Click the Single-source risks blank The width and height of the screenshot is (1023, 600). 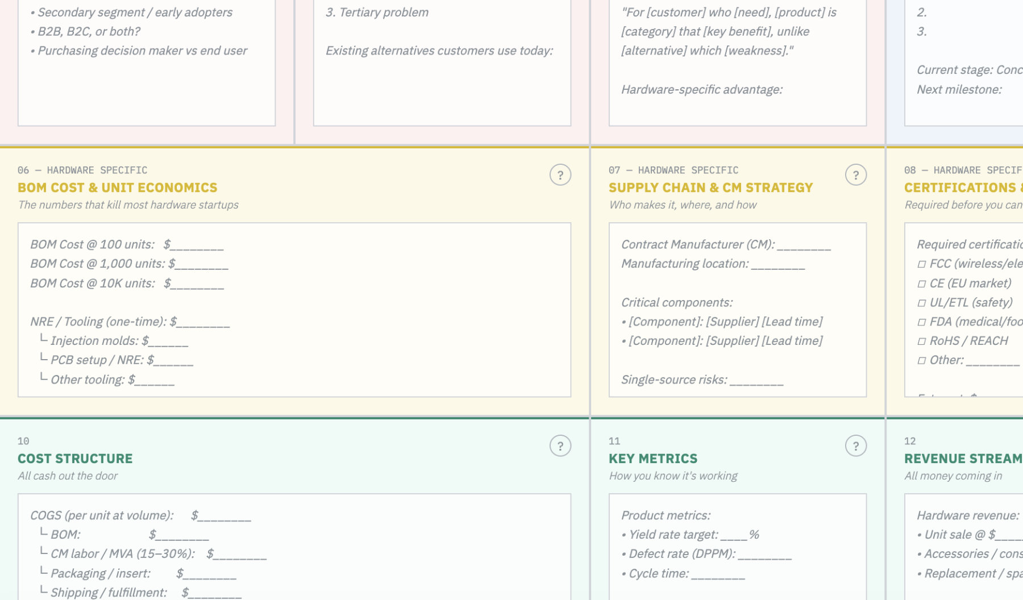pos(756,380)
